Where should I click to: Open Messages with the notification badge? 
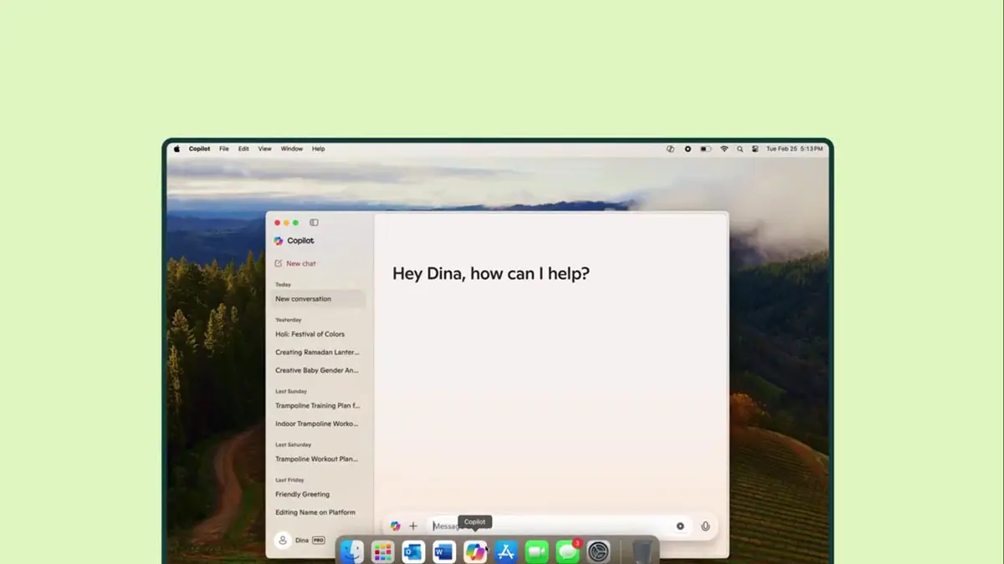(568, 551)
